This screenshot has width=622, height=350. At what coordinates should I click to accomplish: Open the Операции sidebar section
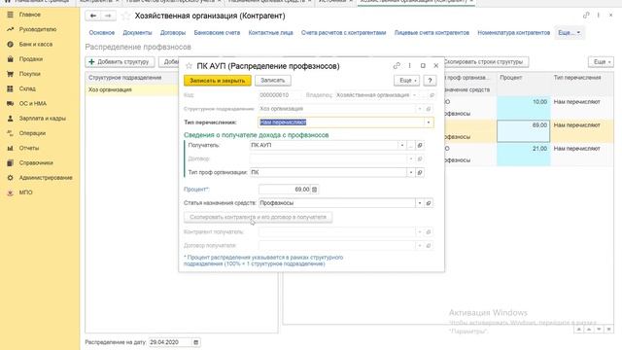[x=32, y=133]
